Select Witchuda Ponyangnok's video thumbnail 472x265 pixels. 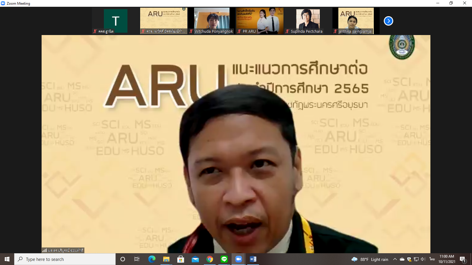[212, 21]
